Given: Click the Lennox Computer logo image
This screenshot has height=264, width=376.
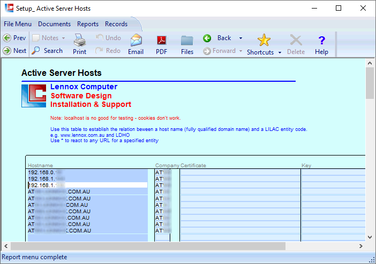Looking at the screenshot, I should coord(34,96).
